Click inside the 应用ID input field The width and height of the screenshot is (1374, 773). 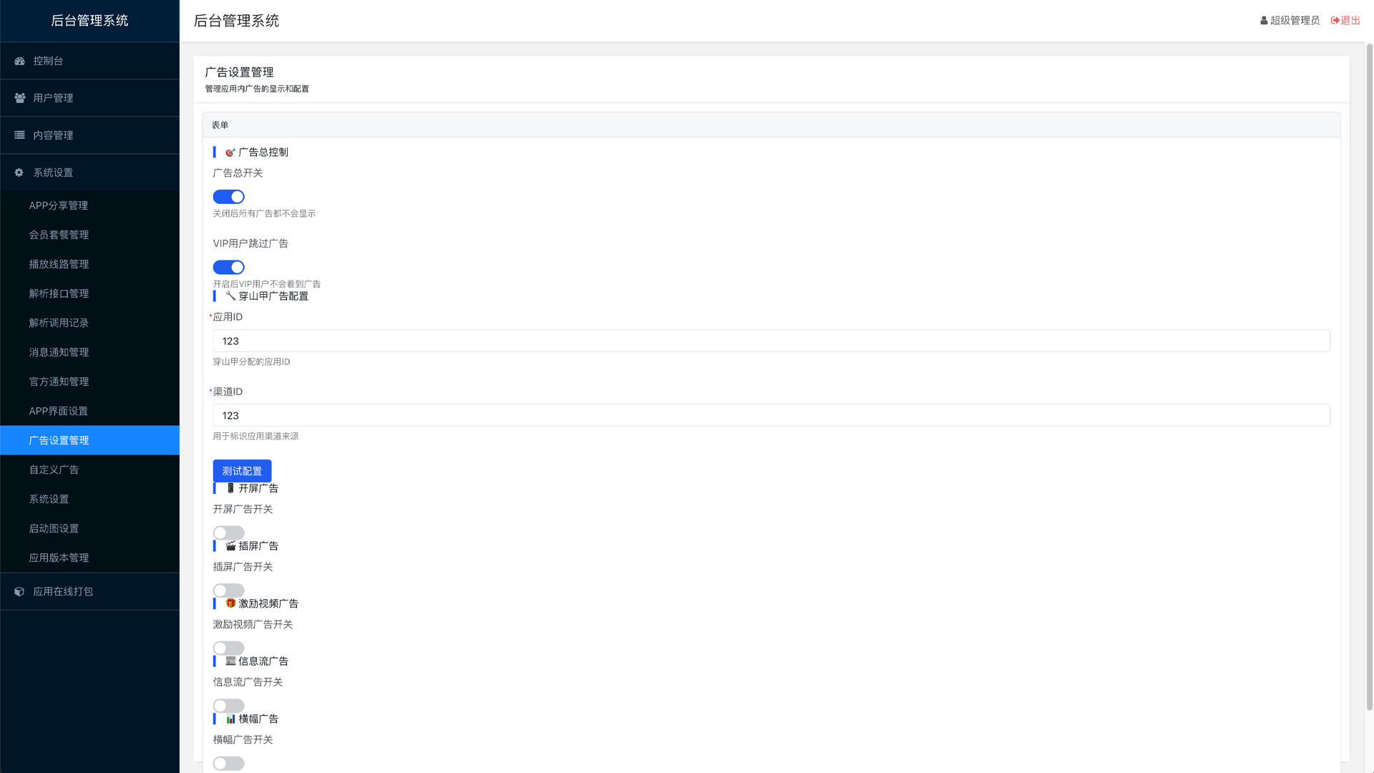coord(501,341)
